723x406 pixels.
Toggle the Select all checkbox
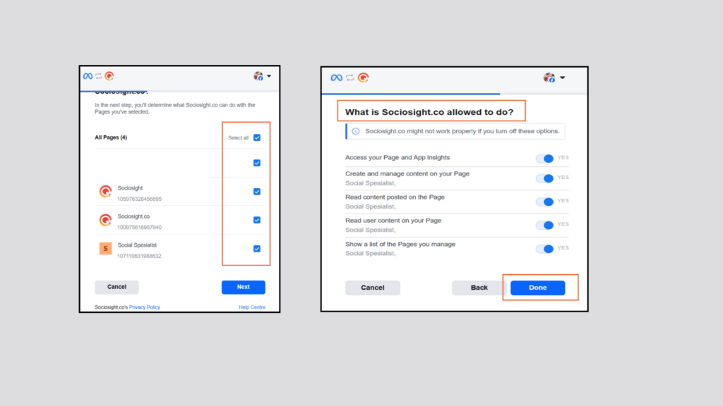[257, 137]
